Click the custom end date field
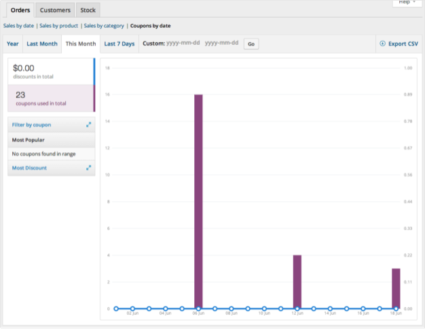Screen dimensions: 425x329 [x=222, y=43]
